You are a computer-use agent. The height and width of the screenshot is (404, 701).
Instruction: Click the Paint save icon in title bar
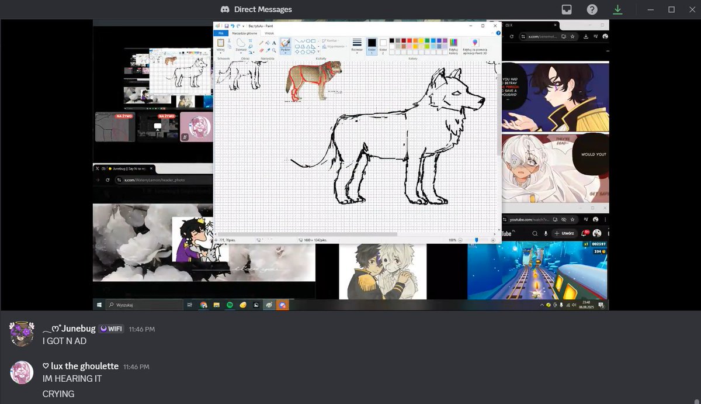(x=226, y=26)
